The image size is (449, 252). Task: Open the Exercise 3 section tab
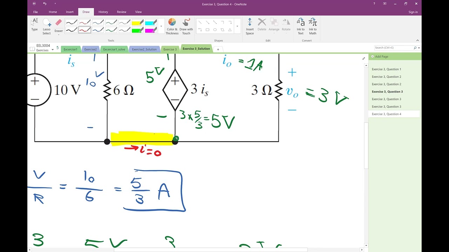pos(170,49)
